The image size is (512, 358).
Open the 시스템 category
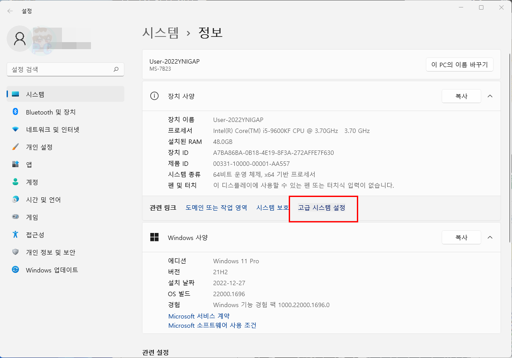pos(65,94)
